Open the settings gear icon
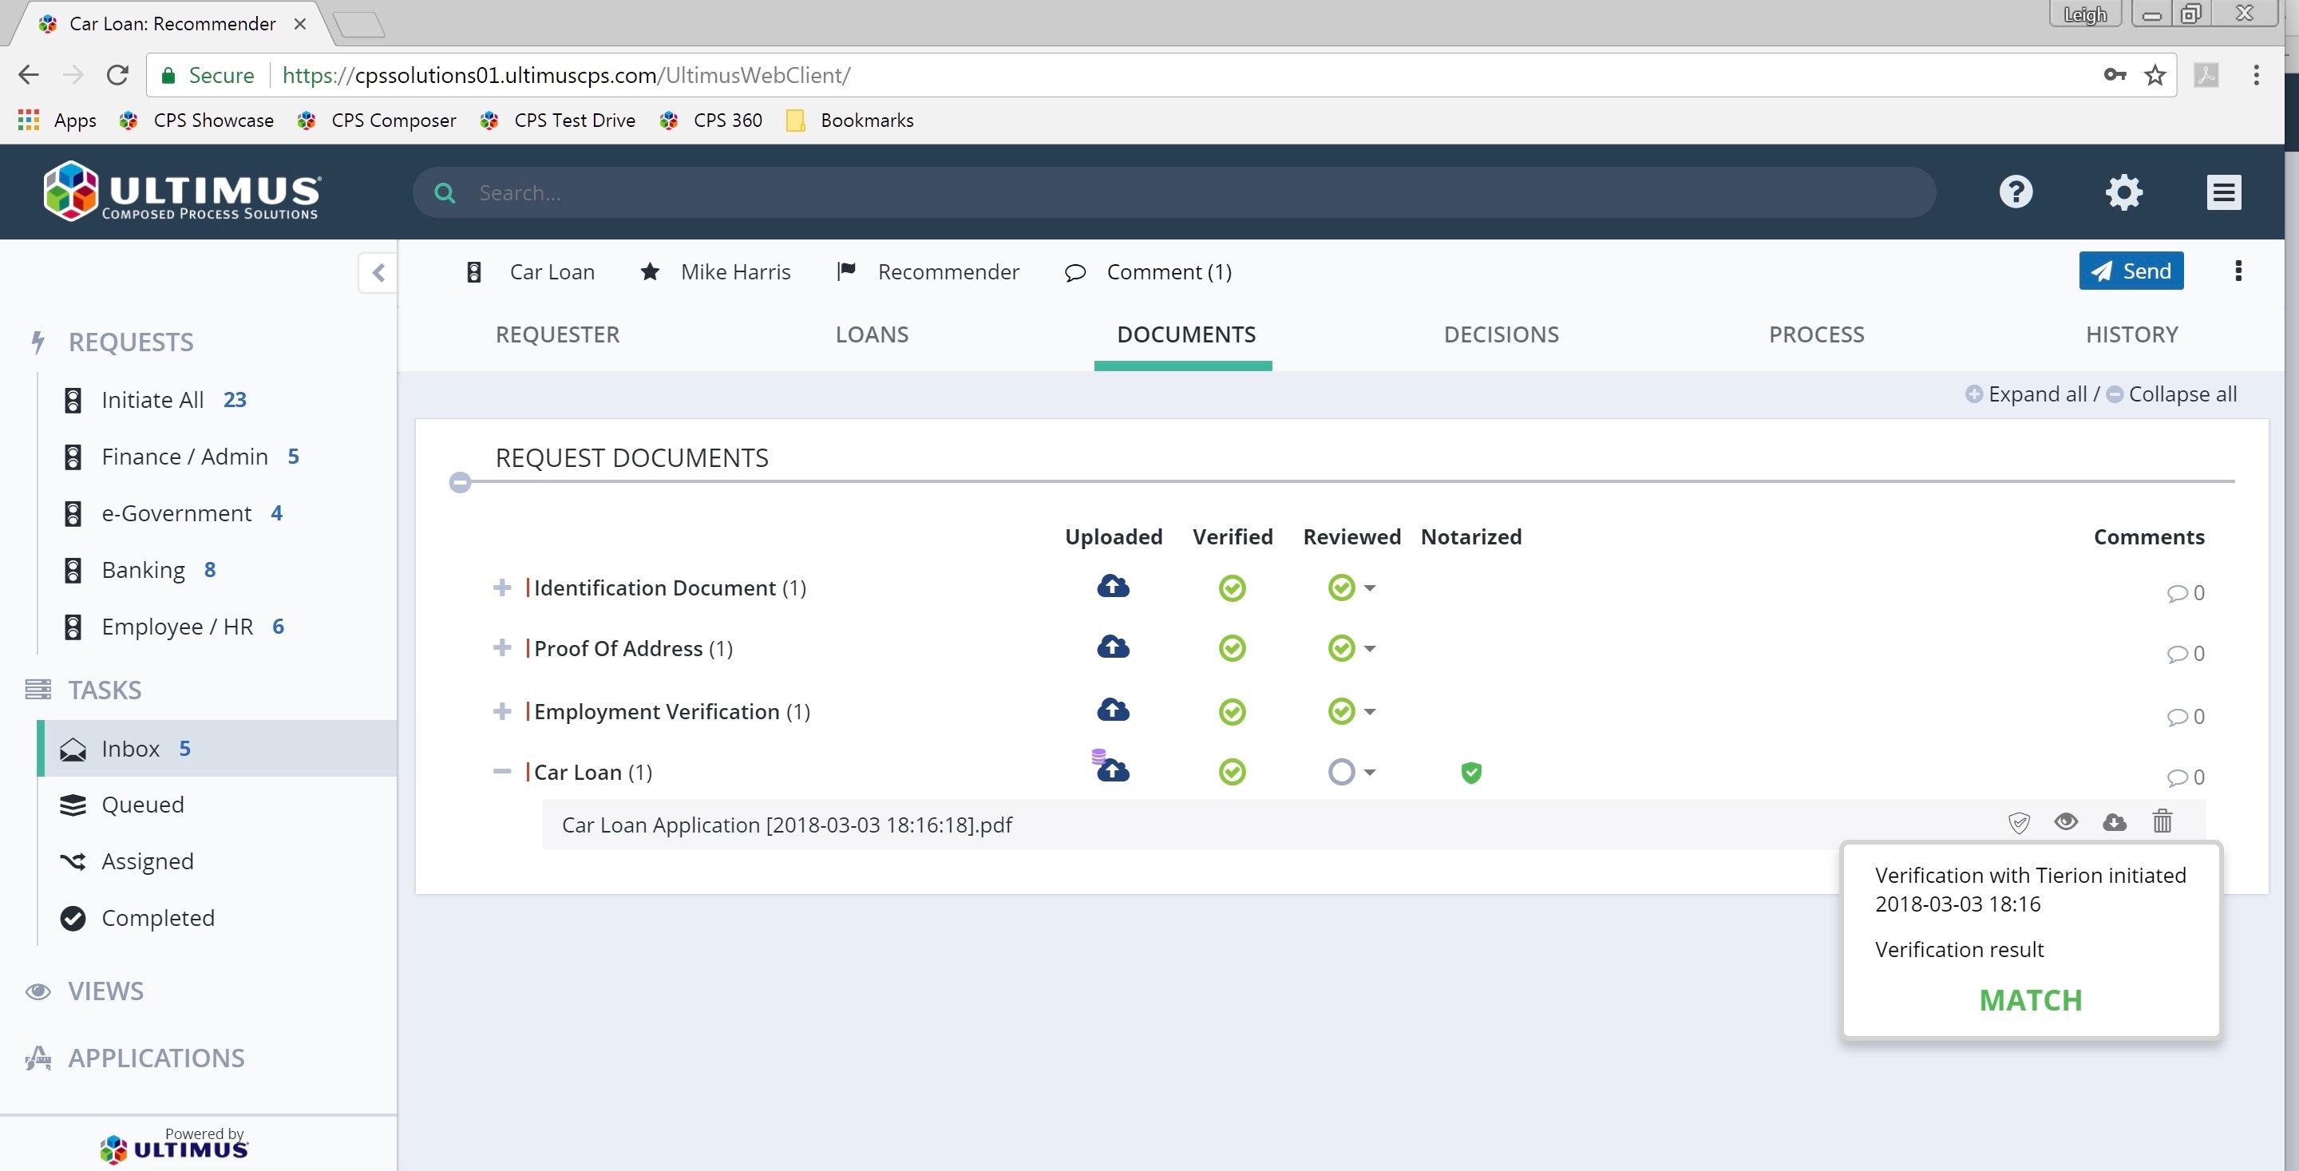2299x1171 pixels. tap(2123, 192)
